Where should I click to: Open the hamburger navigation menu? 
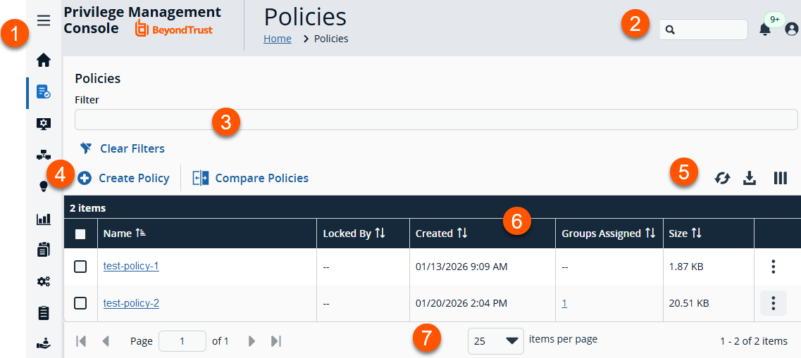pyautogui.click(x=44, y=20)
